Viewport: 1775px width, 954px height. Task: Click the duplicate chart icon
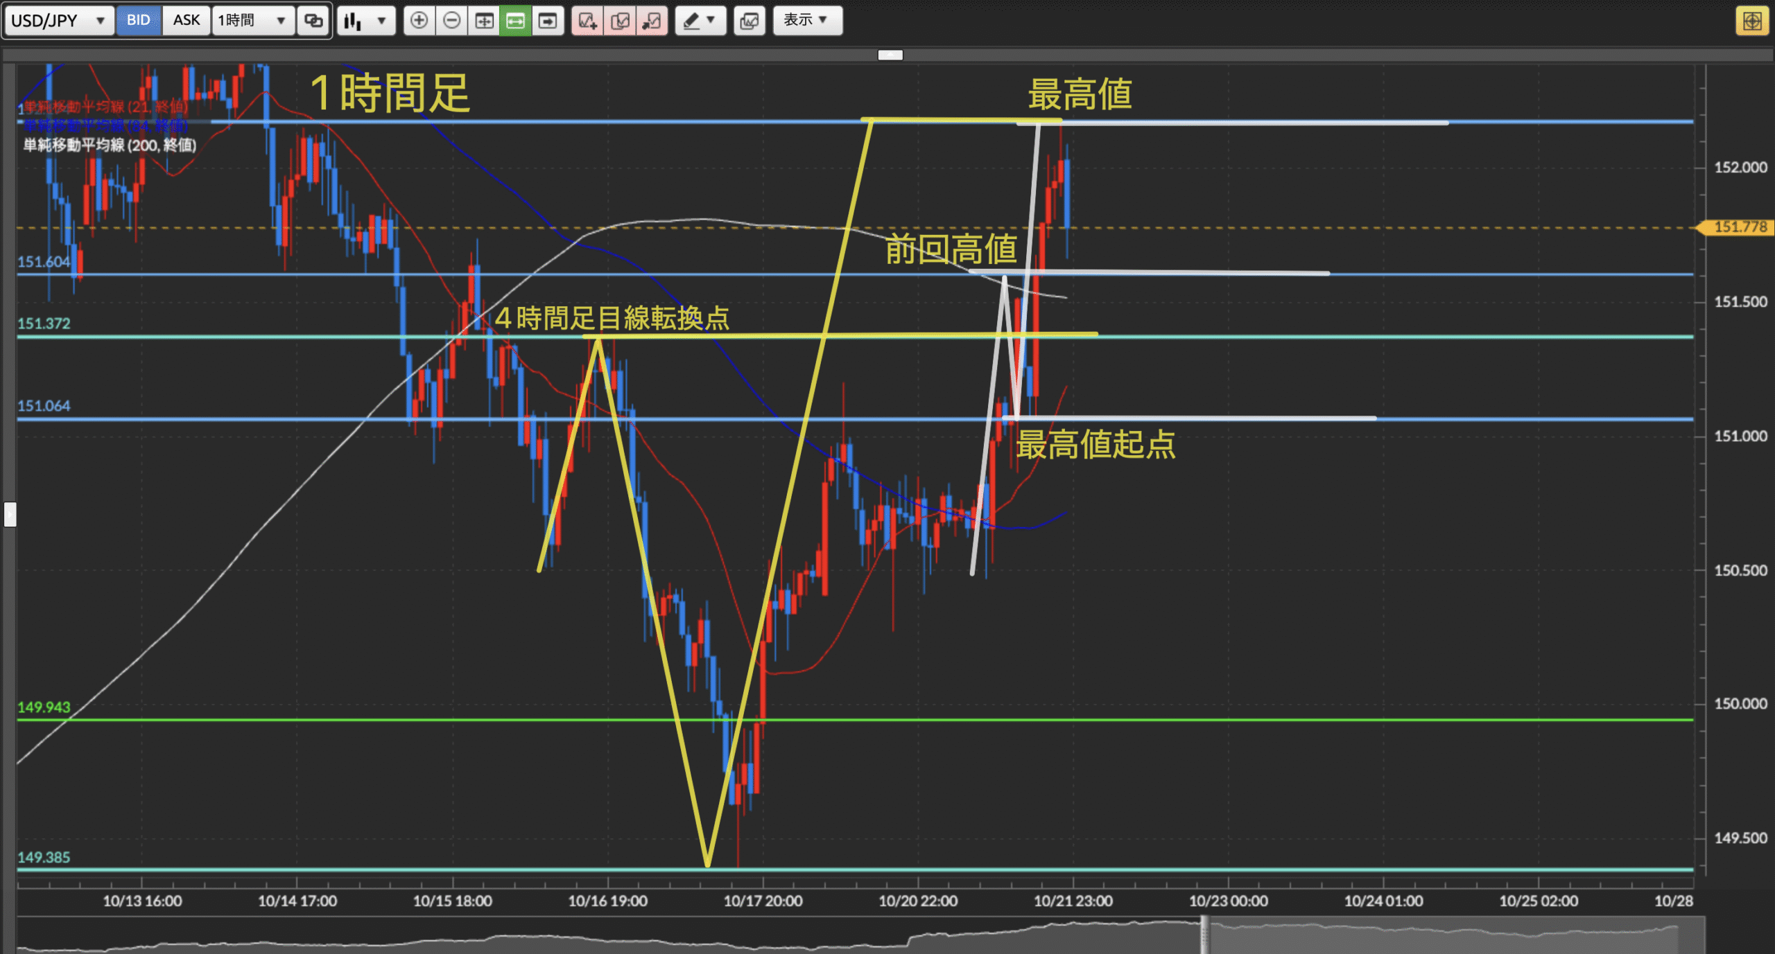[620, 21]
